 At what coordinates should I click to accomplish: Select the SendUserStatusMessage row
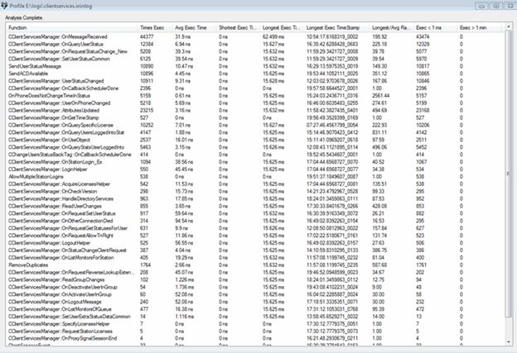37,64
